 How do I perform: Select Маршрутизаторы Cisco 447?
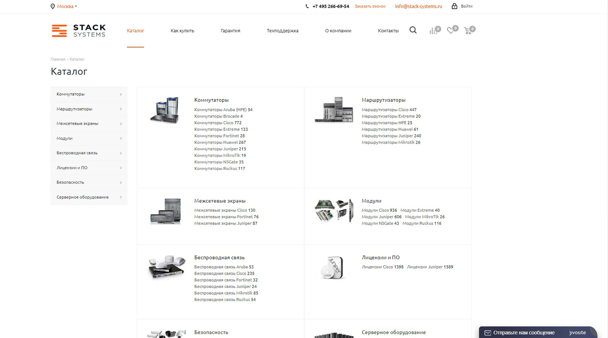[x=389, y=110]
